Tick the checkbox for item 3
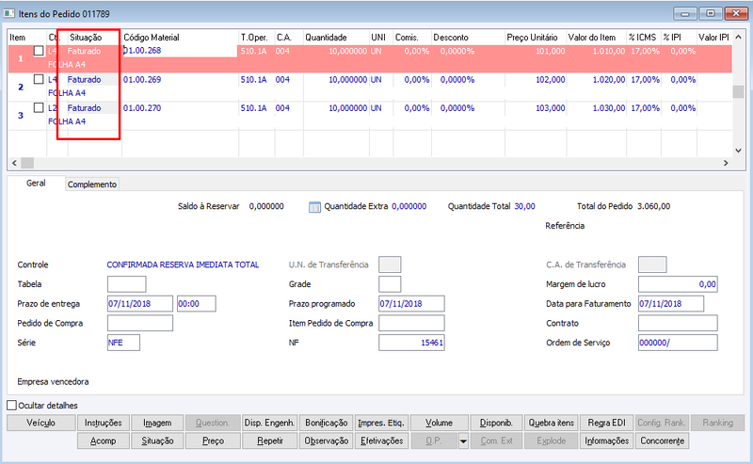753x464 pixels. [39, 107]
